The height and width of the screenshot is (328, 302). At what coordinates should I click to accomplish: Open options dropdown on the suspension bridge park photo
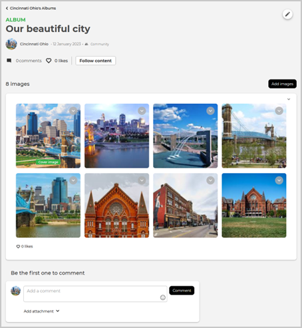coord(279,110)
